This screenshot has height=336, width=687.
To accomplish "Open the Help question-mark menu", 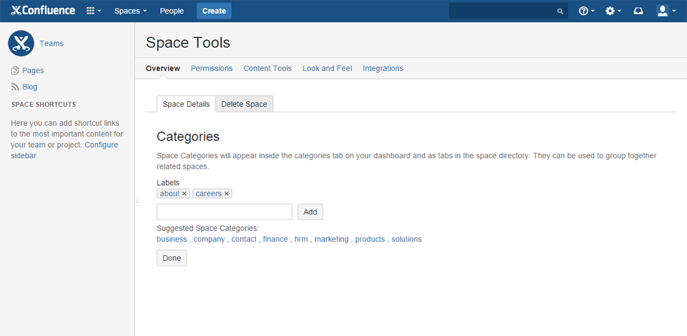I will (586, 11).
